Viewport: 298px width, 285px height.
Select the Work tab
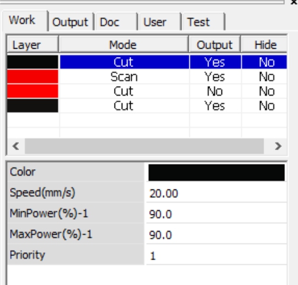click(25, 21)
